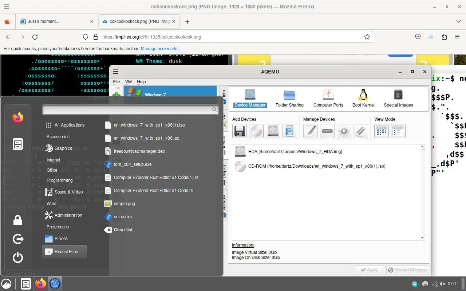466x291 pixels.
Task: Open the Firefox extensions icon
Action: pyautogui.click(x=444, y=37)
